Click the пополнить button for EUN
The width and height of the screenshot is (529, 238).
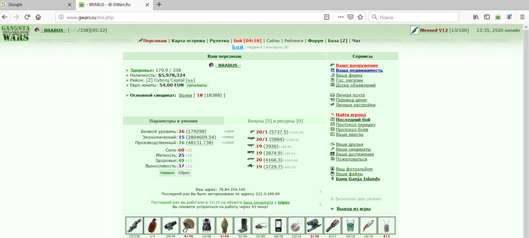pos(197,85)
